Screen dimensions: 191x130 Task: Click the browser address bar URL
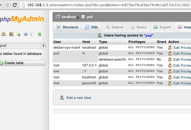pos(108,5)
